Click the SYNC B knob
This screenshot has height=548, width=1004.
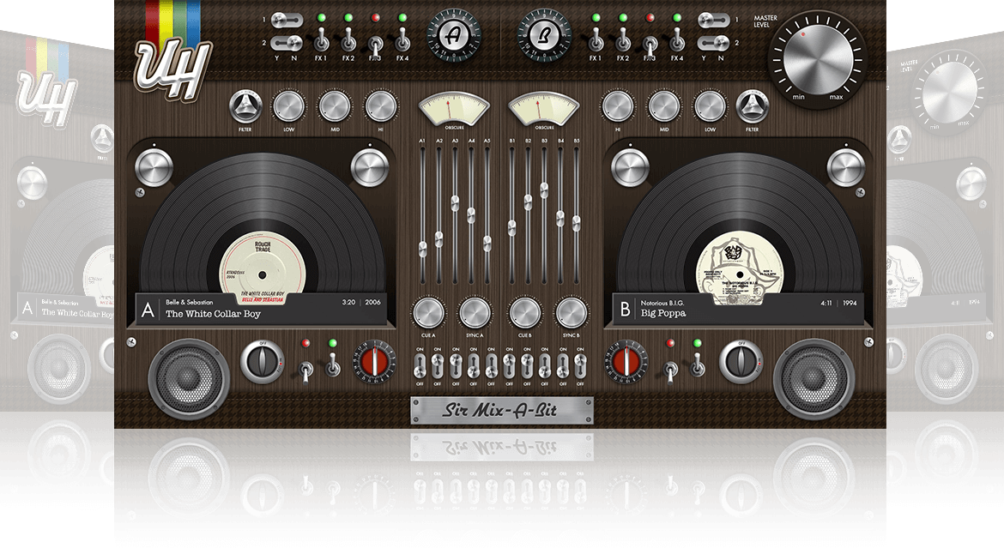(570, 312)
